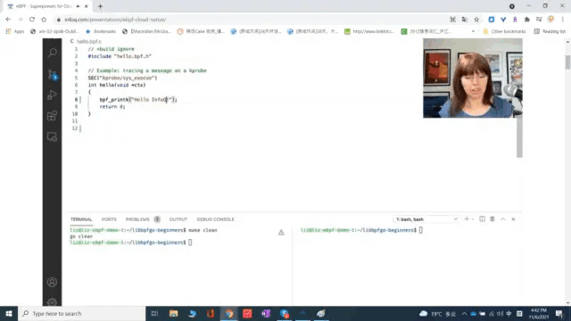Select the DEBUG CONSOLE tab
Viewport: 571px width, 321px height.
pos(215,219)
